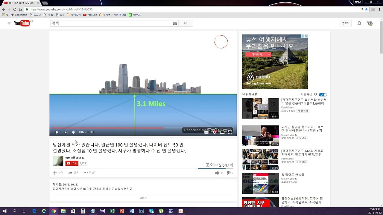Open the 21:05 Food Korea 666 video thumbnail
This screenshot has height=215, width=383.
point(261,159)
